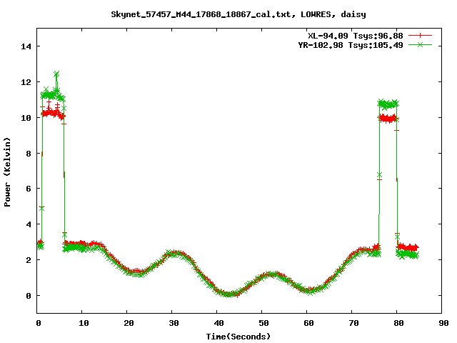Screen dimensions: 457x343
Task: Click y-axis tick label 8
Action: (x=29, y=154)
